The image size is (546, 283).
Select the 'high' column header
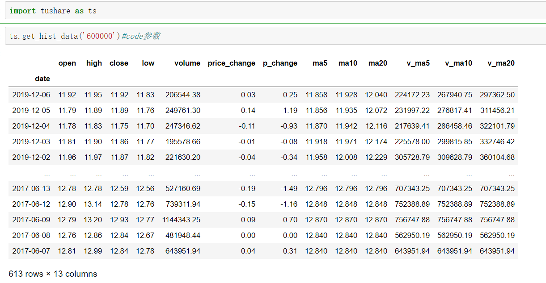click(x=94, y=63)
